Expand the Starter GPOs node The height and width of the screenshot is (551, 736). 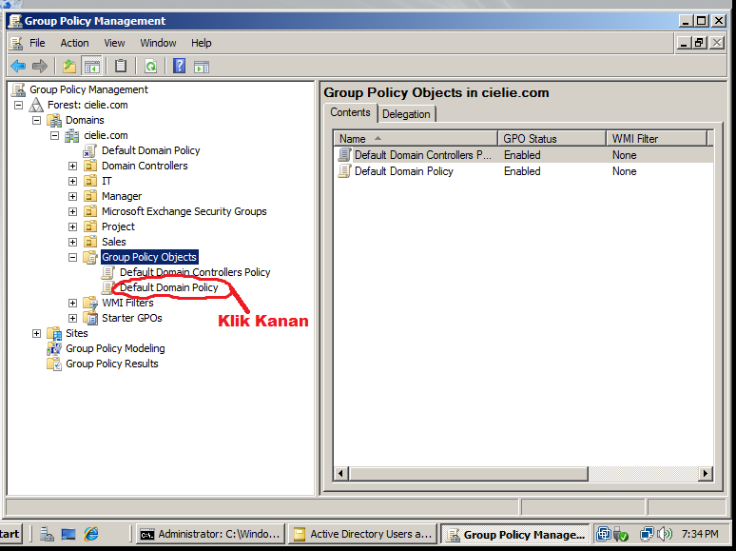(x=73, y=319)
